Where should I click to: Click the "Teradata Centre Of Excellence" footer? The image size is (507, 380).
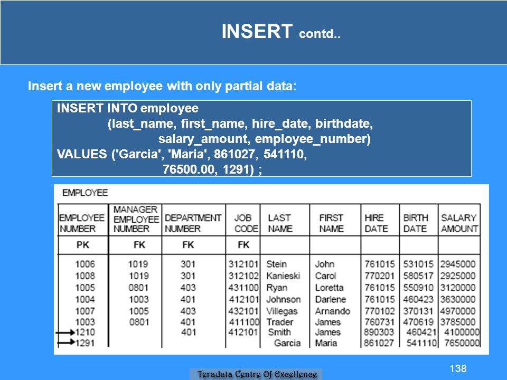pyautogui.click(x=257, y=374)
